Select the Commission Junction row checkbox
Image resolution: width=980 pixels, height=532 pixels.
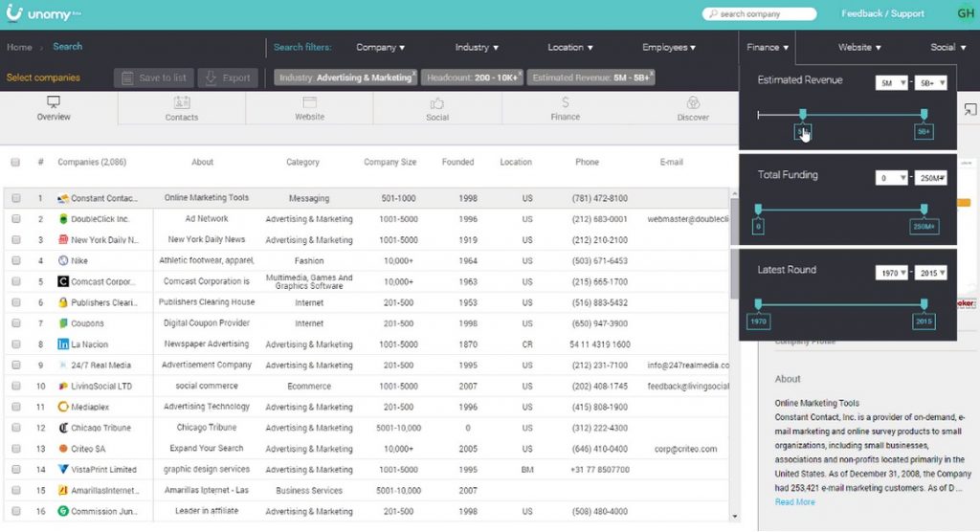[x=16, y=511]
